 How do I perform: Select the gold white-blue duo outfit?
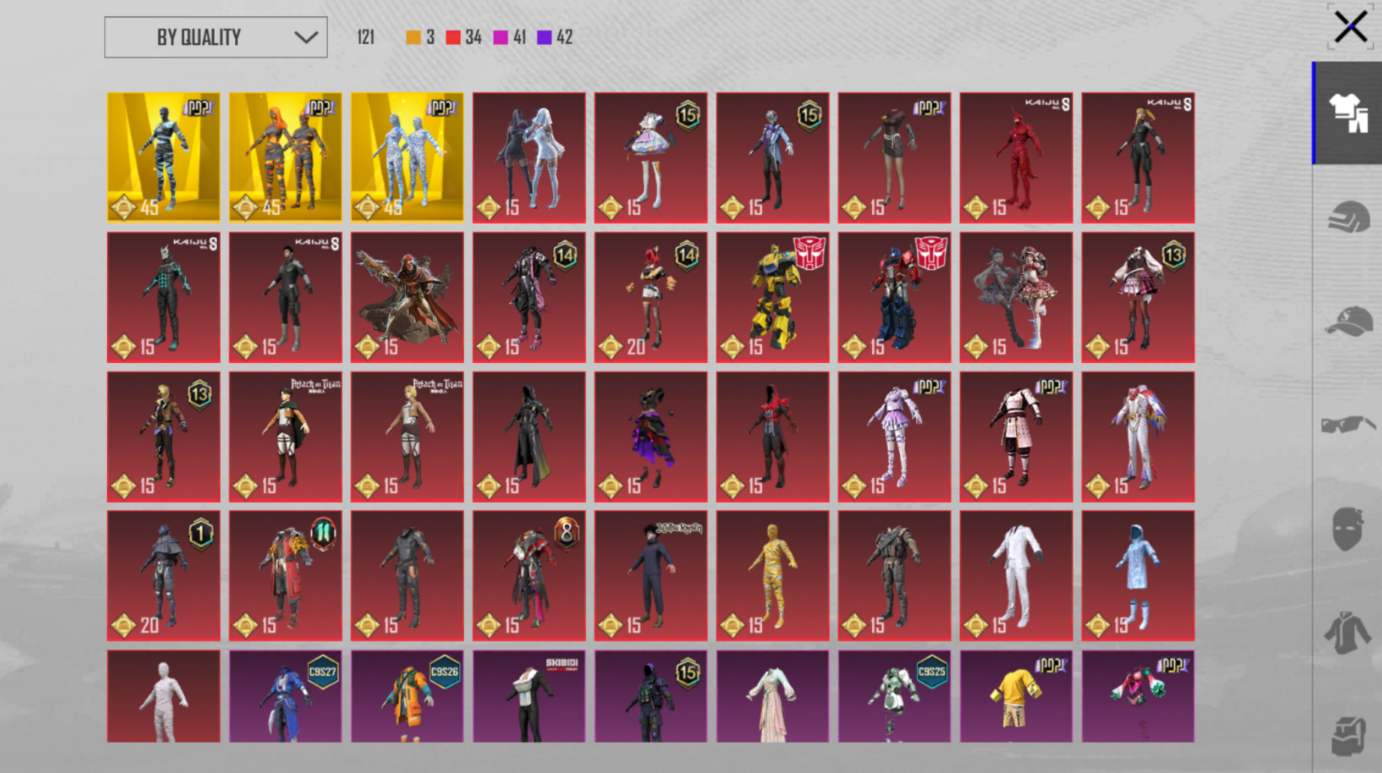[407, 158]
